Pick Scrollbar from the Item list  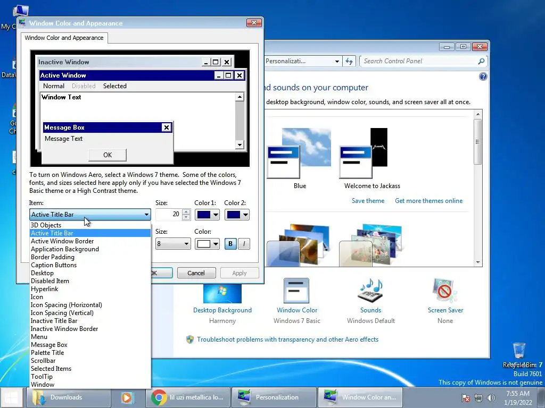(x=90, y=361)
